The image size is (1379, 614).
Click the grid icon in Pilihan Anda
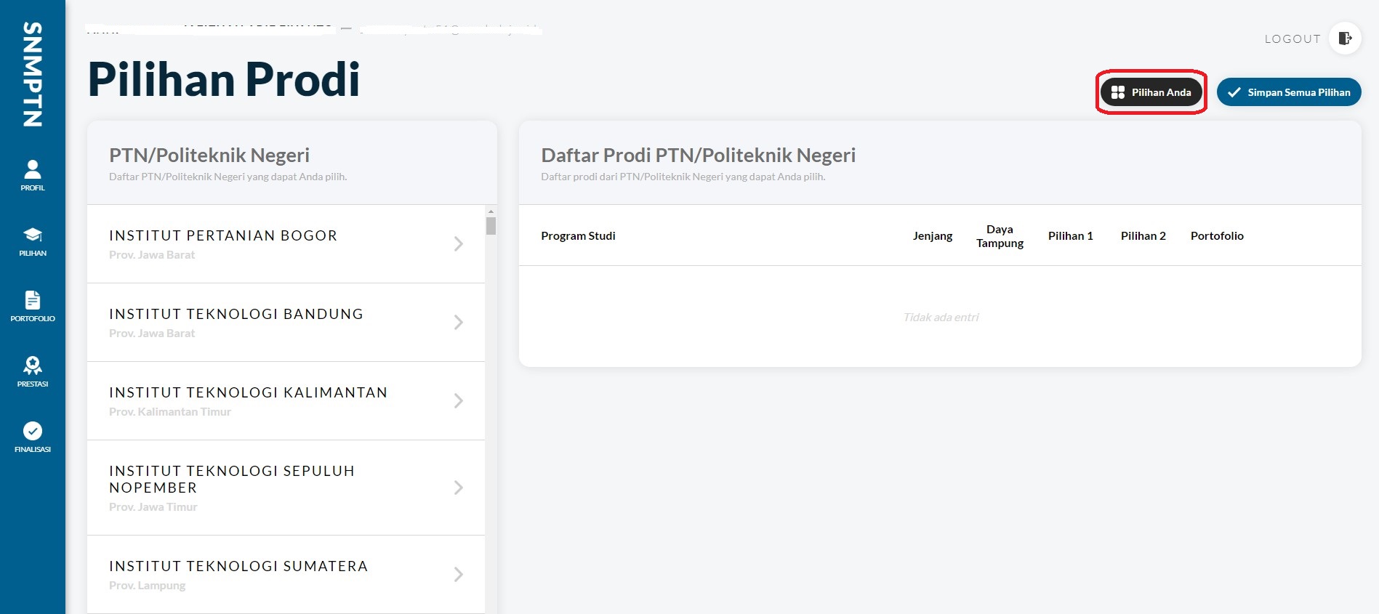[1118, 92]
